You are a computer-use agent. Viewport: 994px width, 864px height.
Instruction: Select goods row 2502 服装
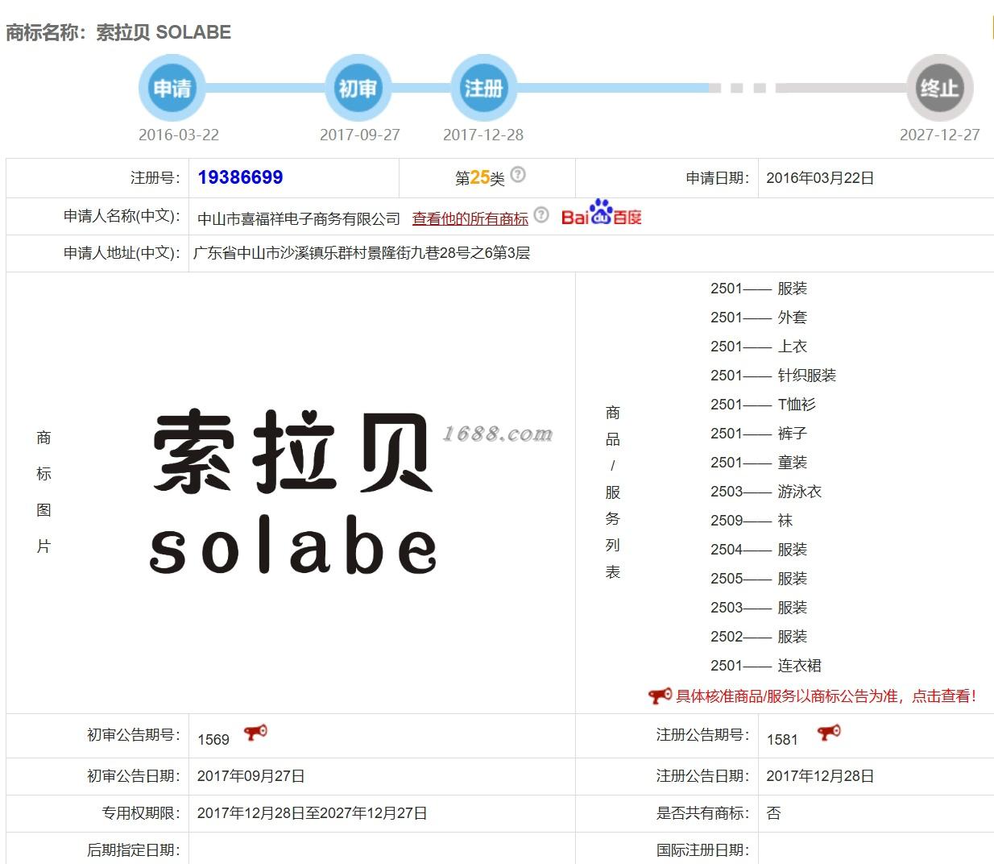point(758,637)
